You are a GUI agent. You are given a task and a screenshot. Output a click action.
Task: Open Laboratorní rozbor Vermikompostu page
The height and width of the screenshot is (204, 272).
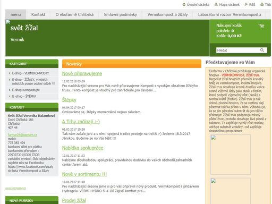click(229, 14)
